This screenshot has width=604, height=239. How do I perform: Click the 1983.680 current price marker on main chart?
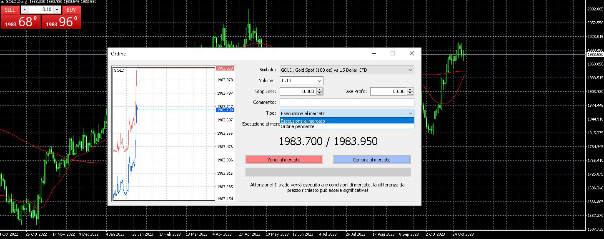click(x=595, y=55)
